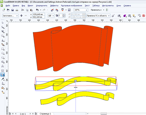Open snap options icon beside Привязать к

click(107, 10)
